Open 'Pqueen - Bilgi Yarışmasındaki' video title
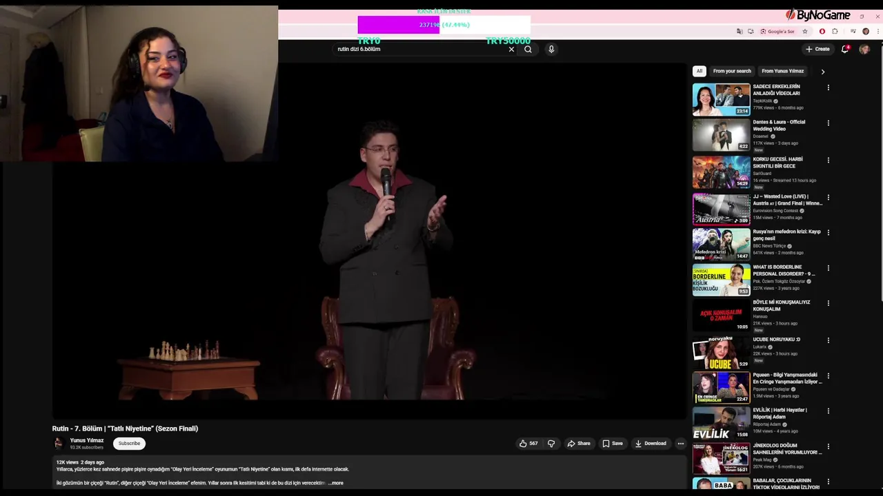This screenshot has width=883, height=496. pyautogui.click(x=787, y=378)
